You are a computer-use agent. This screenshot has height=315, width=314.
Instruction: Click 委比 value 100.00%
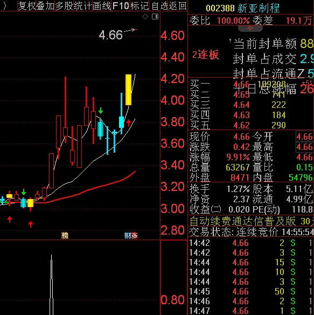(233, 20)
